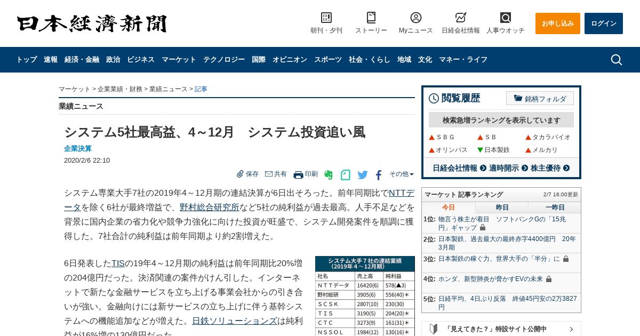The width and height of the screenshot is (640, 336).
Task: Click the 銘柄フォルダ button
Action: (540, 98)
